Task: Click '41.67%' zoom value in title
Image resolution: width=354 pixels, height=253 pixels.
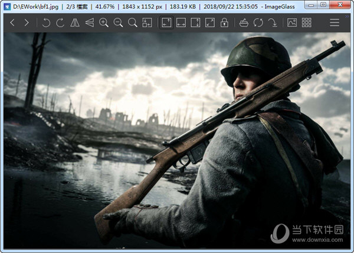Action: [x=105, y=6]
